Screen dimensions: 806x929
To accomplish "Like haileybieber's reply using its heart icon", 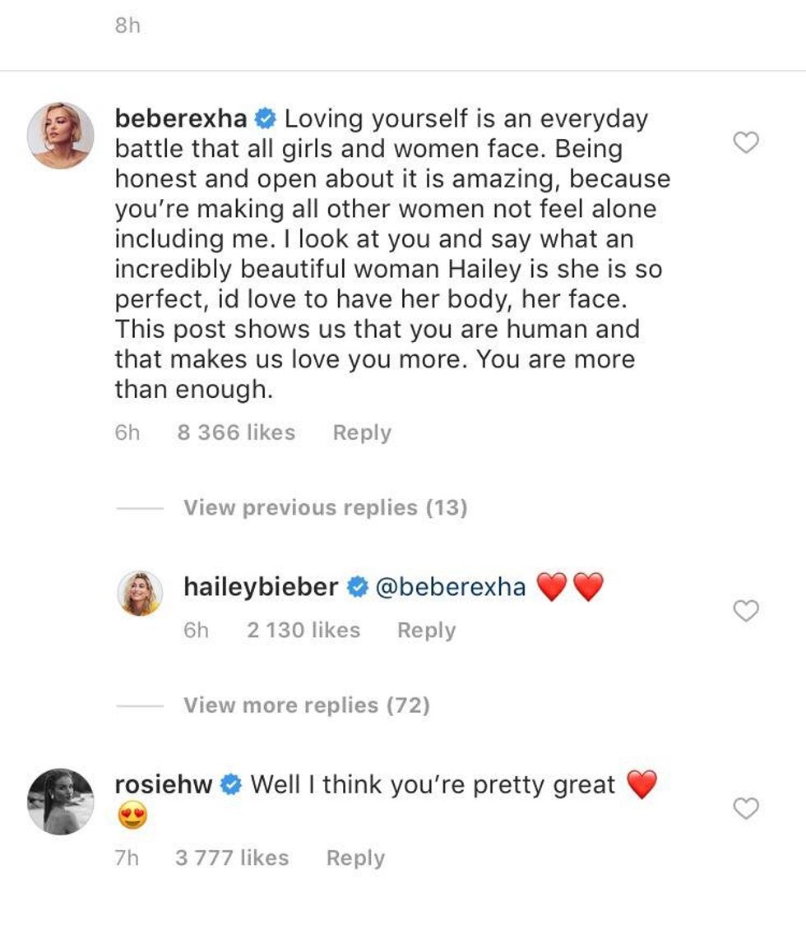I will (x=745, y=611).
